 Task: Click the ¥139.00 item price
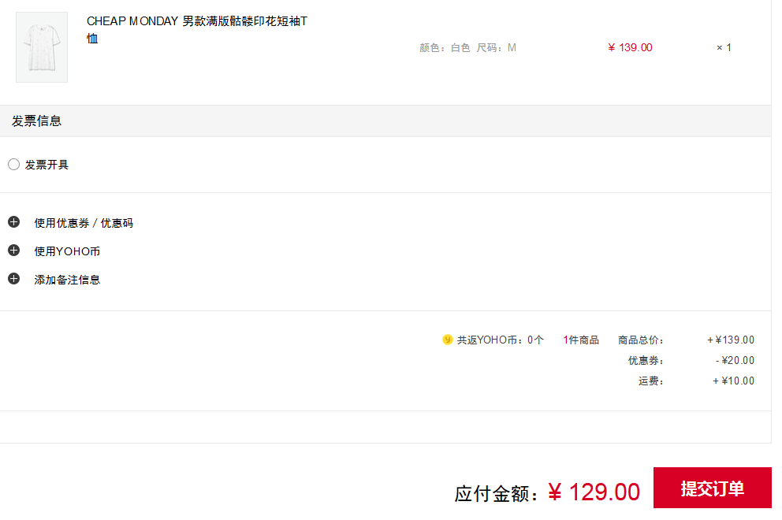click(x=630, y=47)
